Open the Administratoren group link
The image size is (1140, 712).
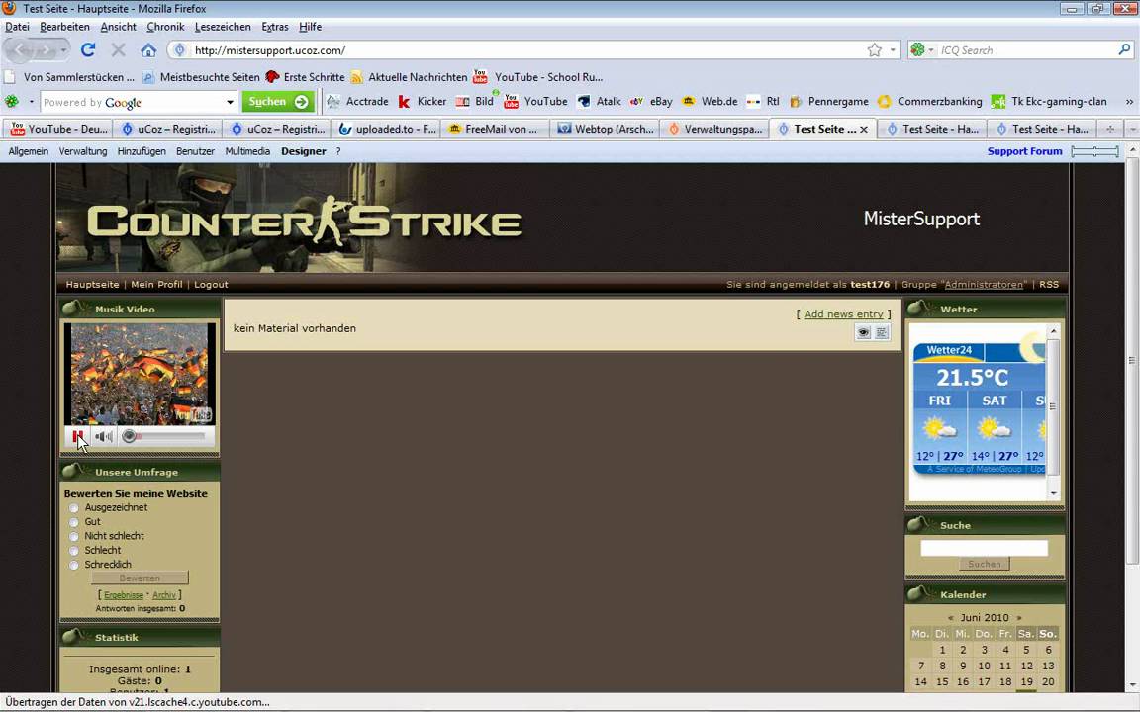(984, 284)
